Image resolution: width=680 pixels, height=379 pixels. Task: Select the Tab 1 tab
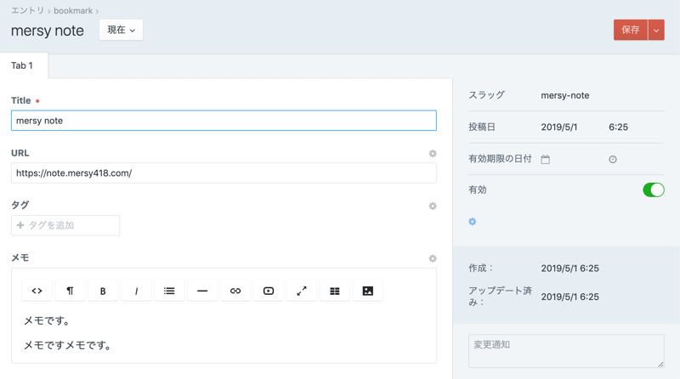click(x=22, y=65)
